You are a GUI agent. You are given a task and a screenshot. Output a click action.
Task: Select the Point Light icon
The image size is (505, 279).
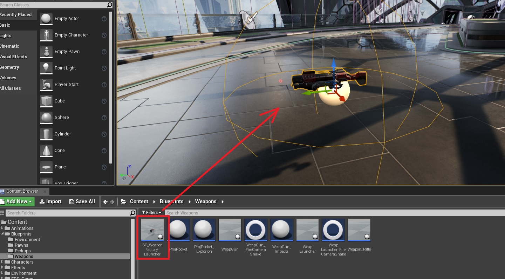pyautogui.click(x=46, y=68)
